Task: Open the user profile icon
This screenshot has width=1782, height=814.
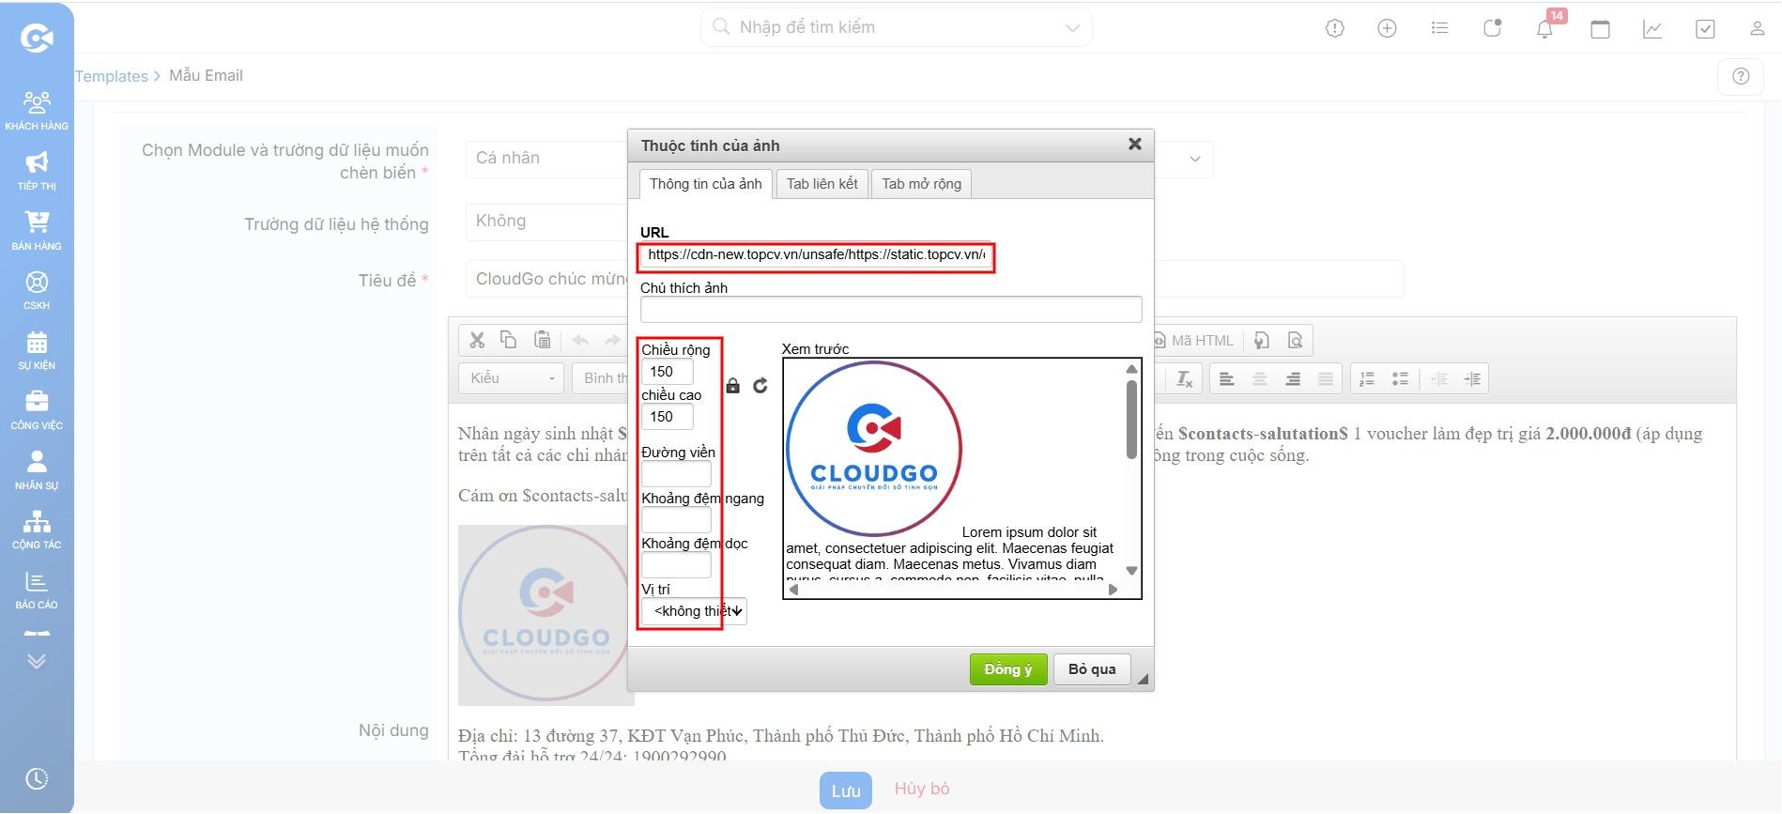Action: click(x=1757, y=28)
